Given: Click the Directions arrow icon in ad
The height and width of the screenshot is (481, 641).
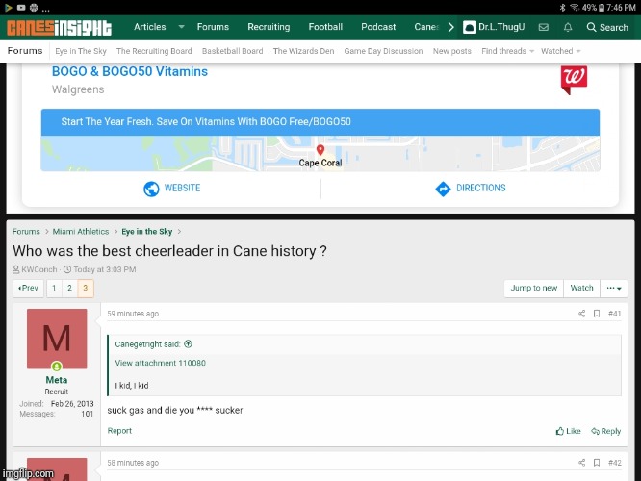Looking at the screenshot, I should pyautogui.click(x=443, y=189).
